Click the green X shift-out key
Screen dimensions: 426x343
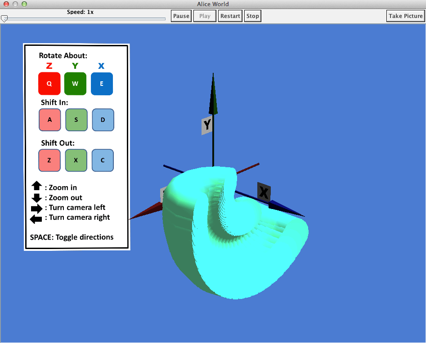coord(76,160)
